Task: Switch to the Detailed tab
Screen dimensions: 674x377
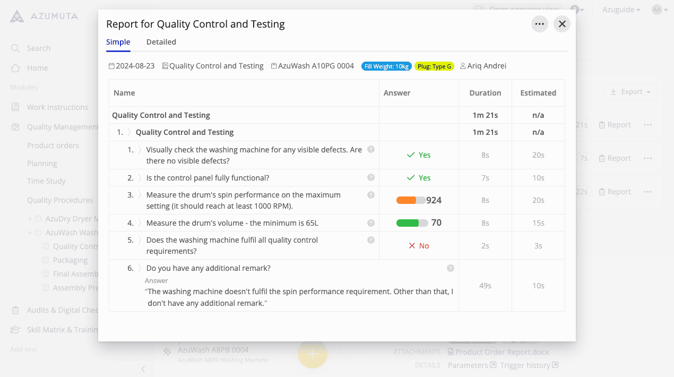Action: 161,42
